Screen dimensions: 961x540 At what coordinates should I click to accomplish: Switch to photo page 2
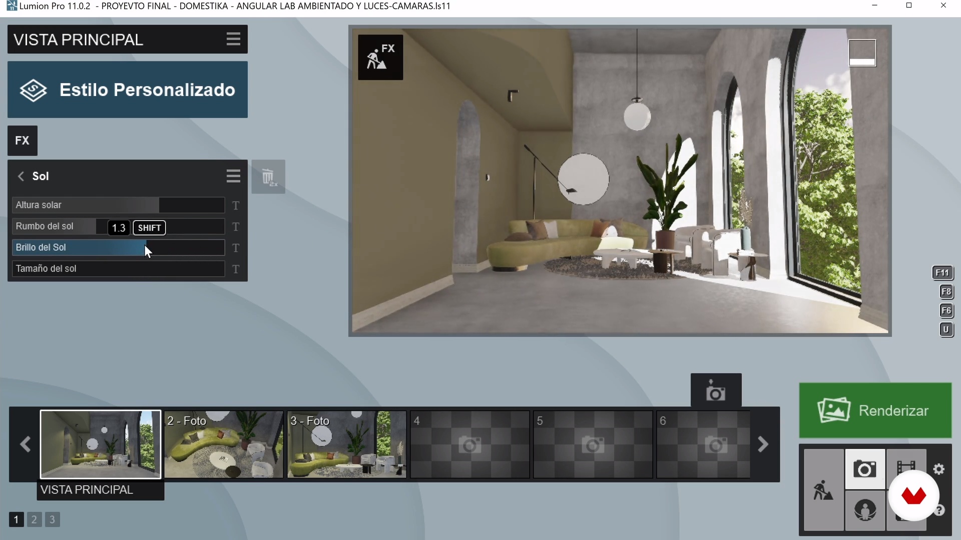click(x=34, y=519)
